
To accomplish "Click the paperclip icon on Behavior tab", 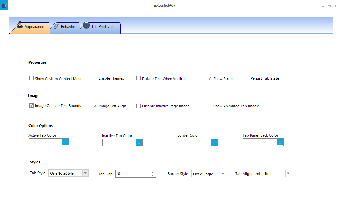I will pyautogui.click(x=56, y=26).
